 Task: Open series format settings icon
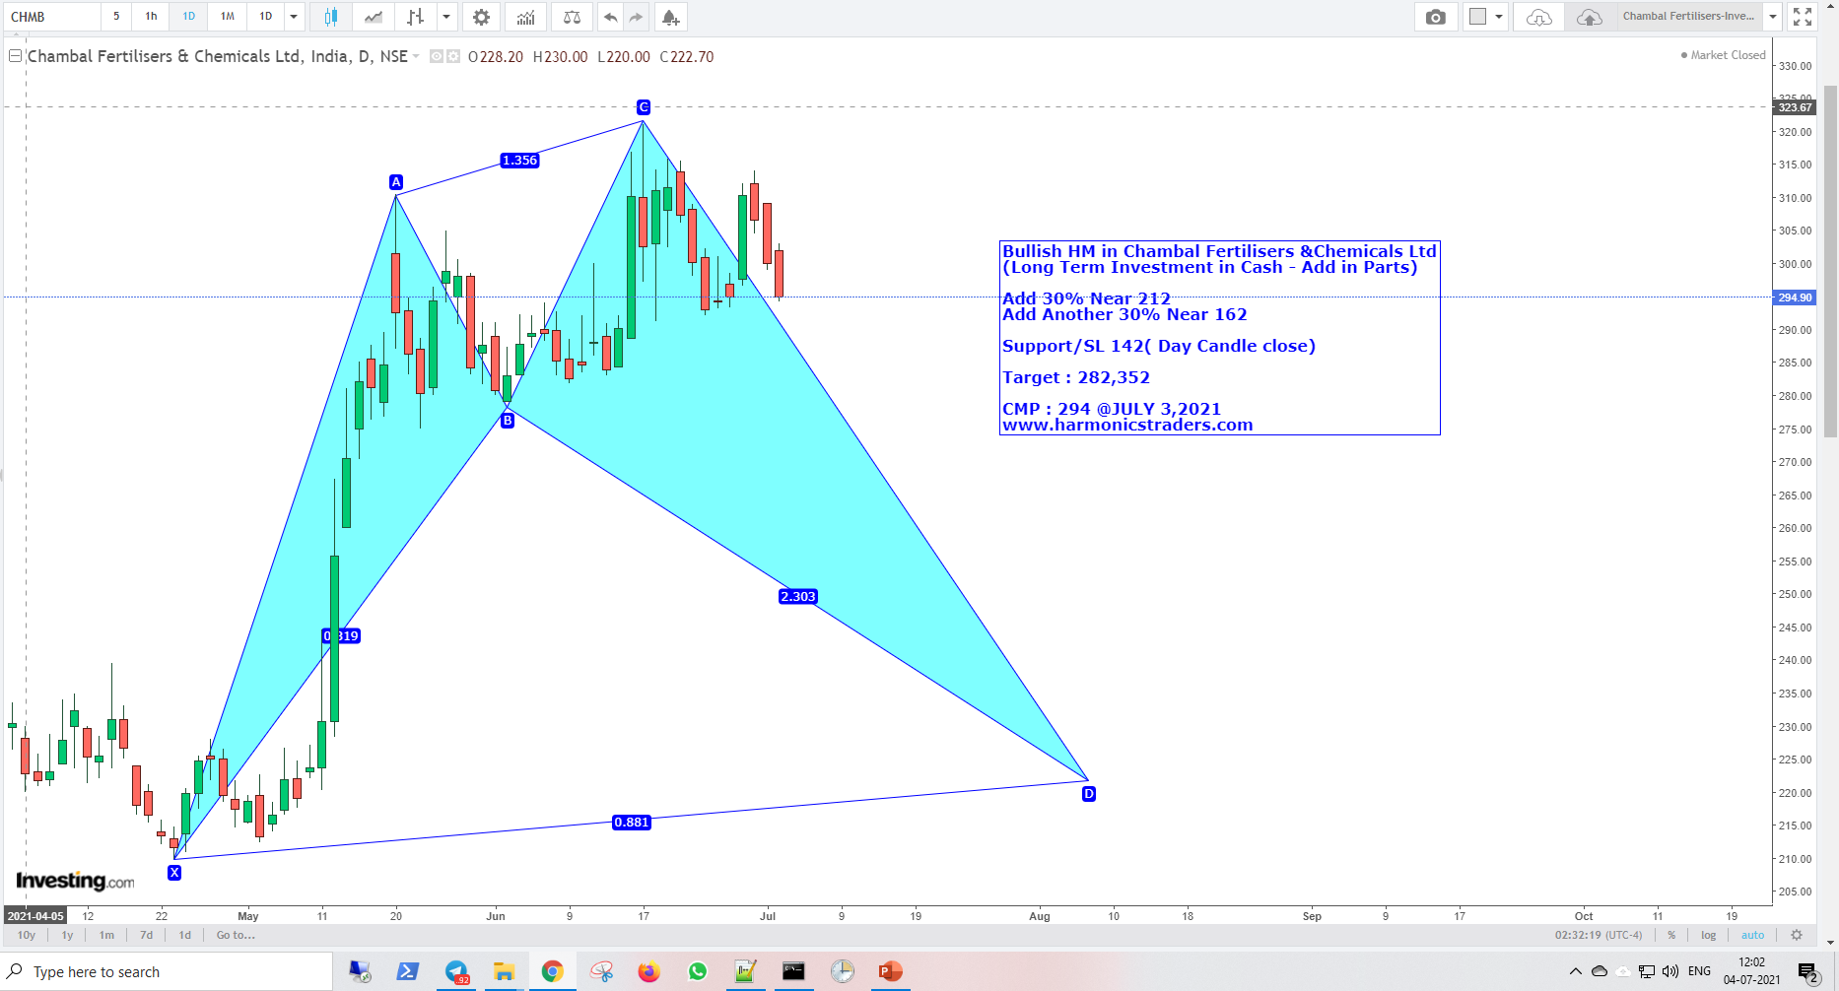click(453, 57)
